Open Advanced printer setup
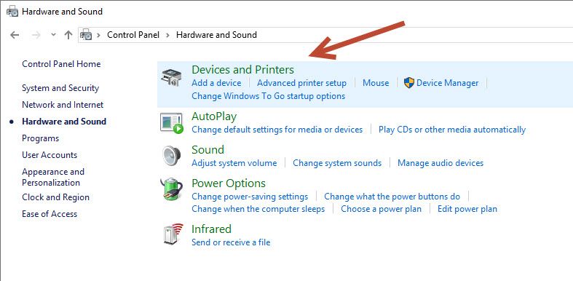This screenshot has height=281, width=573. pyautogui.click(x=301, y=83)
